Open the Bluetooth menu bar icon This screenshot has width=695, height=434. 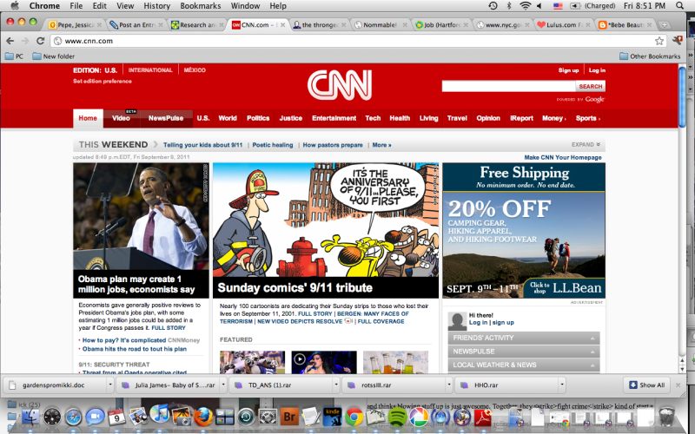click(x=509, y=6)
